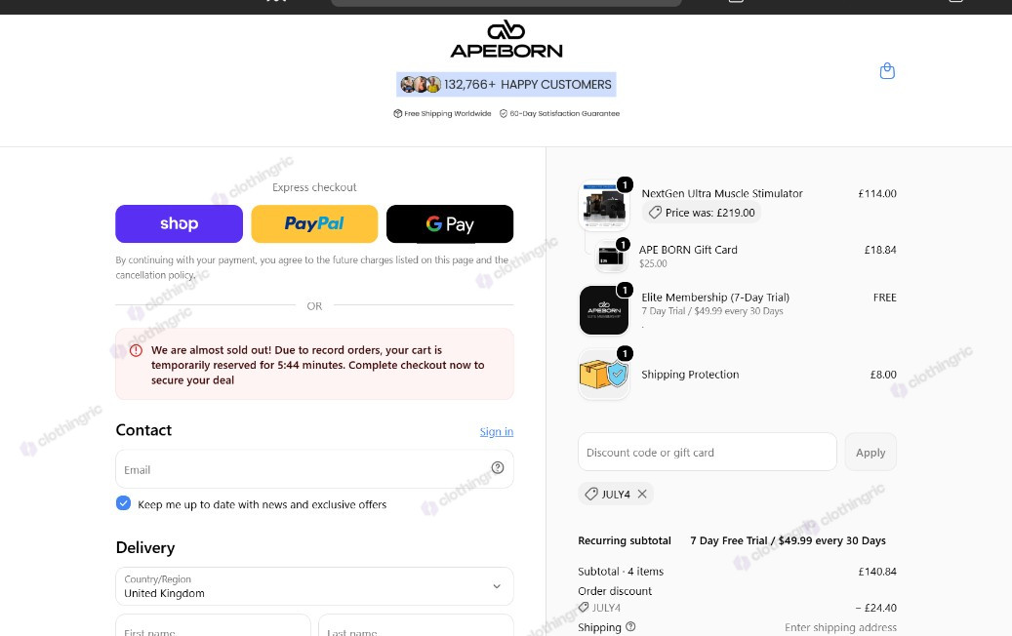Click the Elite Membership (7-Day Trial) text
This screenshot has width=1012, height=636.
[715, 298]
